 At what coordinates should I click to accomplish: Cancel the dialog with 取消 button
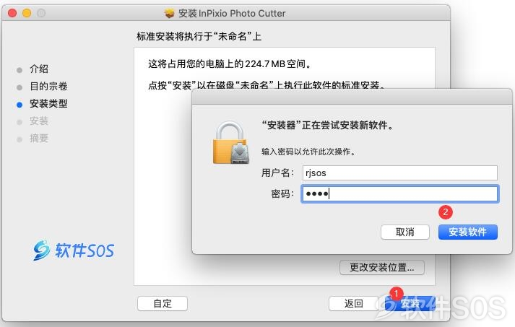[405, 232]
